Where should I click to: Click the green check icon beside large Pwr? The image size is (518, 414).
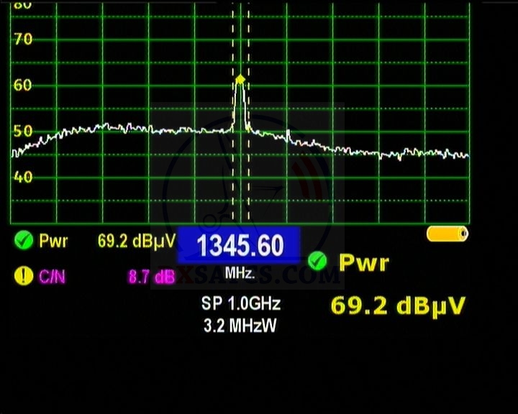(317, 262)
